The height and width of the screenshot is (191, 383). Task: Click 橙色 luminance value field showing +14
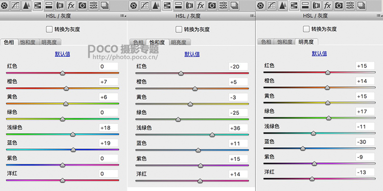click(365, 81)
